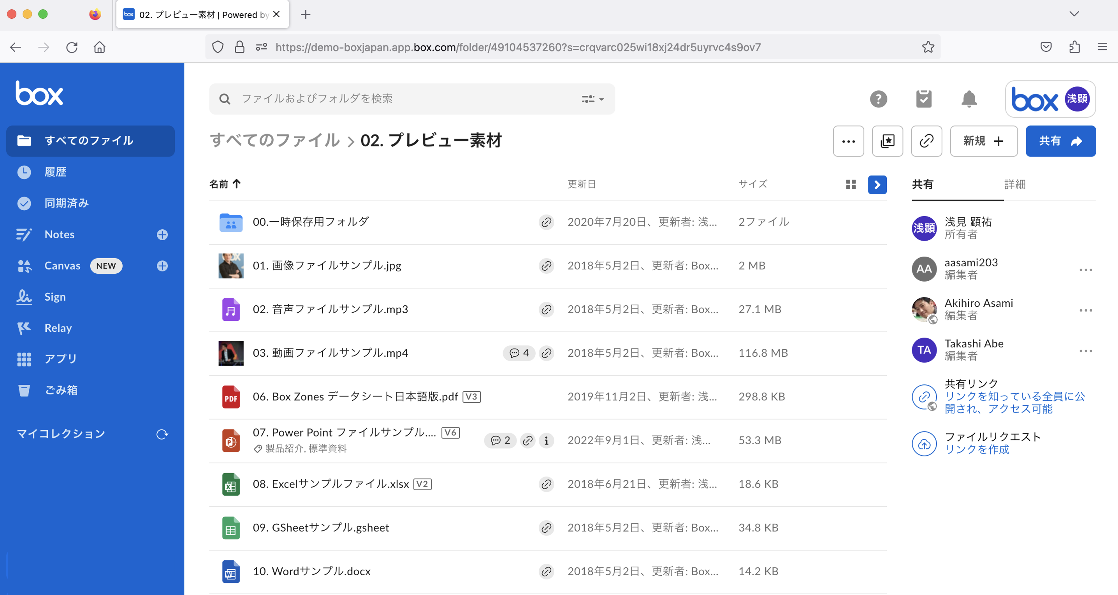
Task: Open the 新規 new item dropdown
Action: [x=983, y=141]
